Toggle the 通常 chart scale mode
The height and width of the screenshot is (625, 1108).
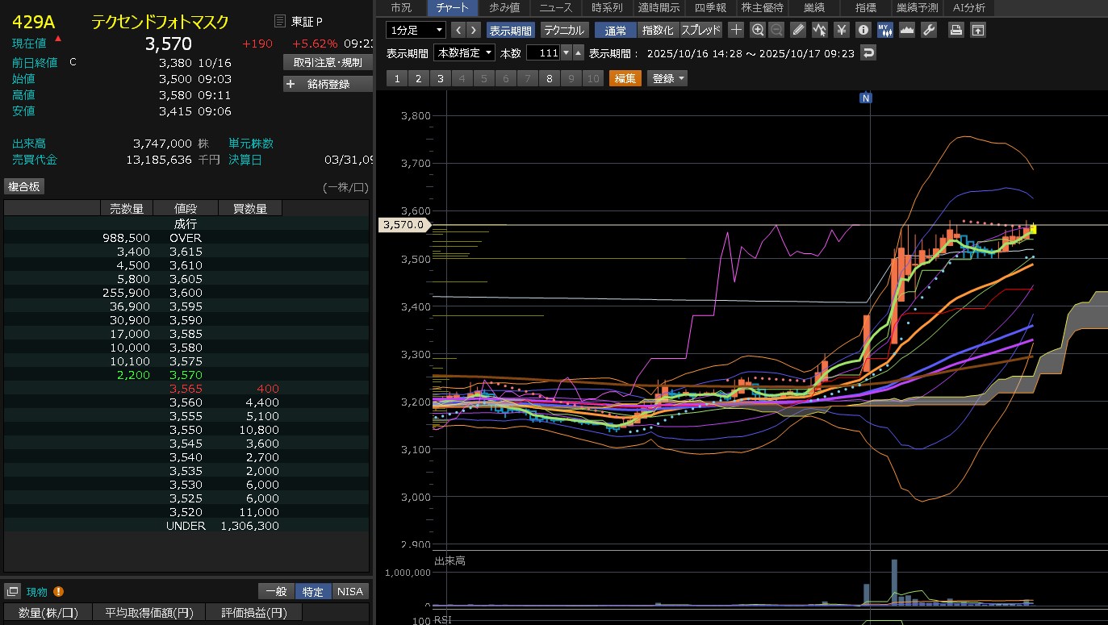click(615, 30)
